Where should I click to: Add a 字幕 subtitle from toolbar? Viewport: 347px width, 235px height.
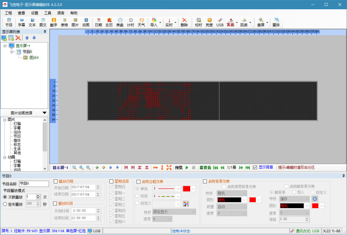coord(21,22)
